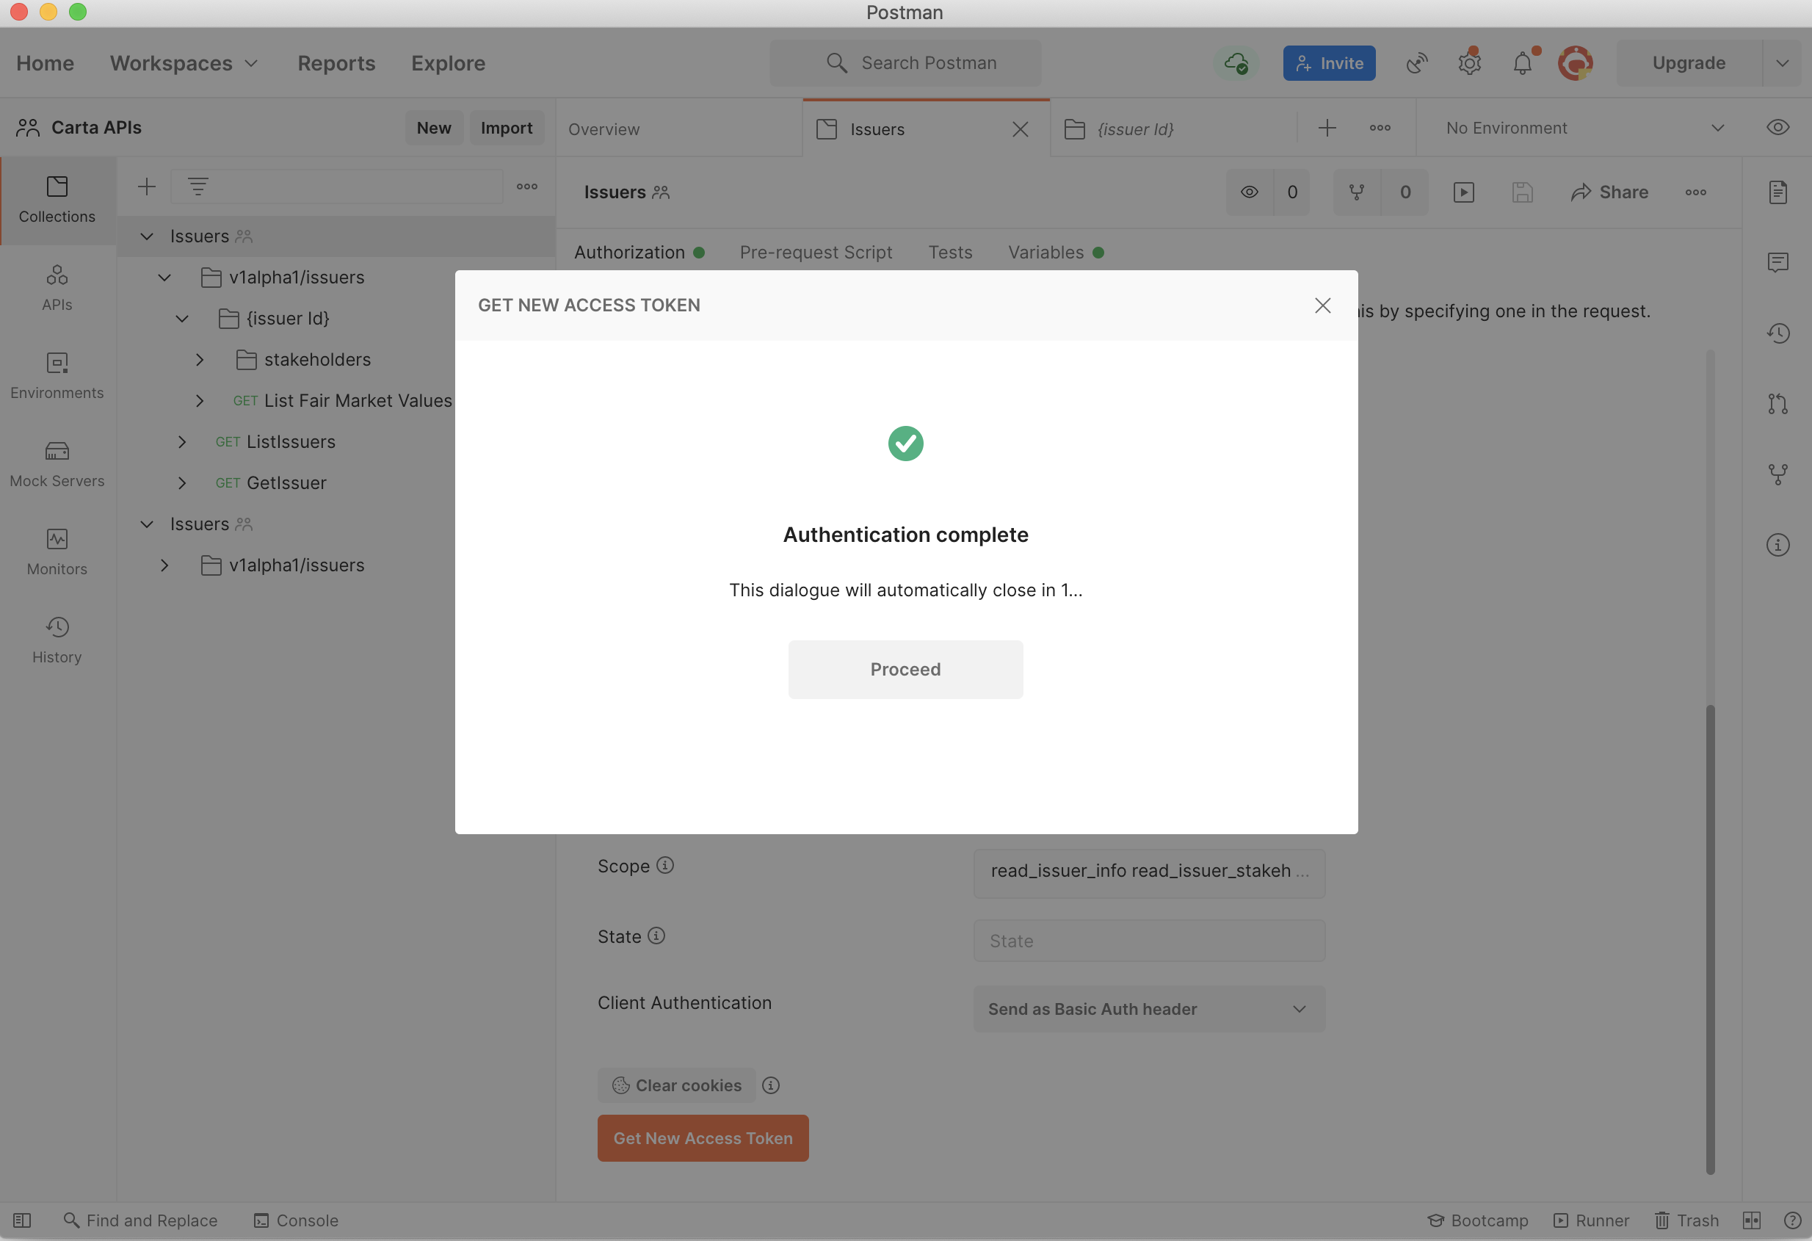Click the Import button

pyautogui.click(x=506, y=128)
